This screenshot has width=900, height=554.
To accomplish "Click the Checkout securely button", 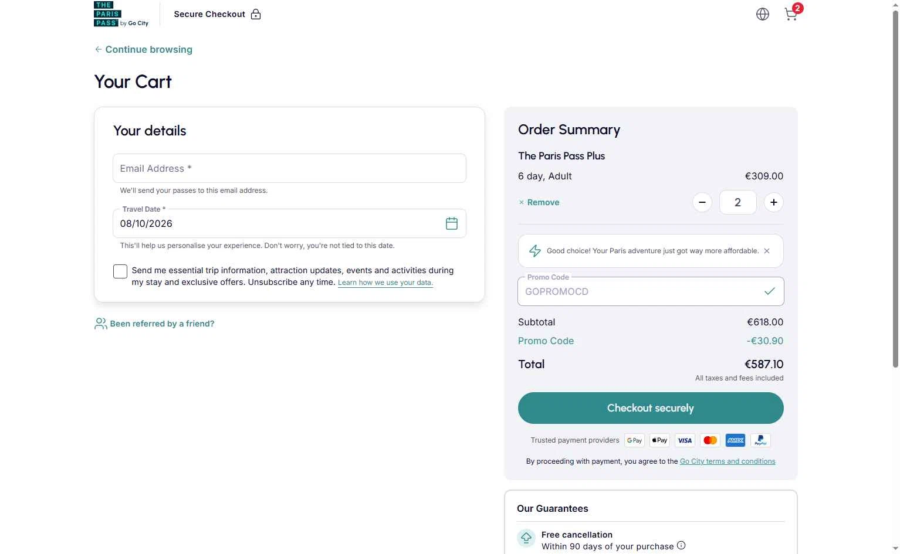I will click(x=651, y=408).
